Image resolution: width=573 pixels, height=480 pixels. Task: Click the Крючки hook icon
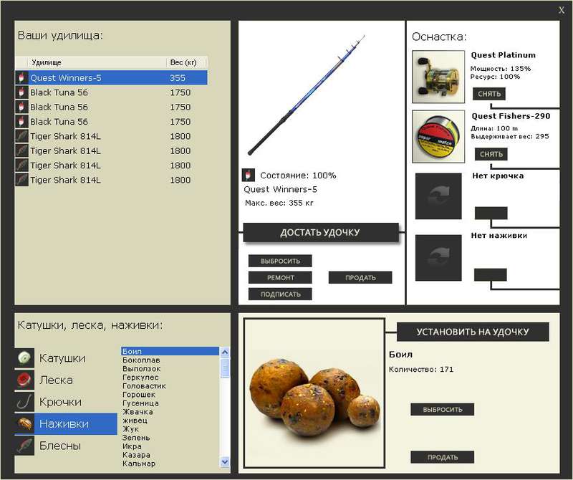tap(24, 402)
